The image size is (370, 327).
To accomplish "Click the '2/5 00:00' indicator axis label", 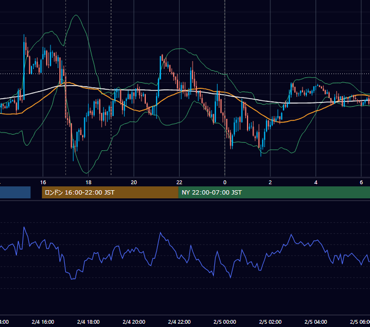I will coord(225,322).
